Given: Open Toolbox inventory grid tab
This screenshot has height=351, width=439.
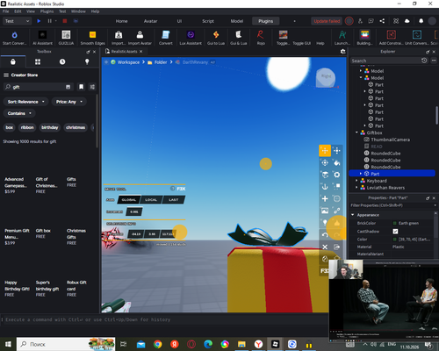Looking at the screenshot, I should [x=38, y=61].
